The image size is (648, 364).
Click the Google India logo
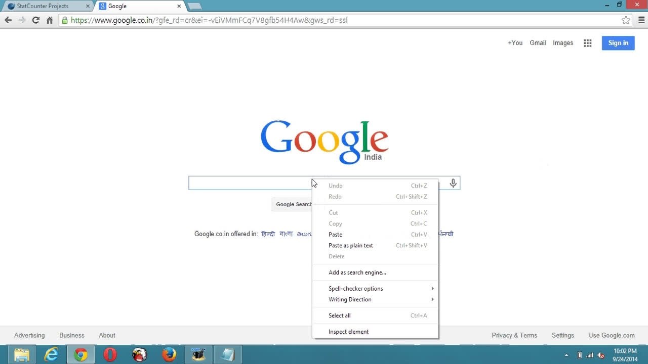pos(325,142)
